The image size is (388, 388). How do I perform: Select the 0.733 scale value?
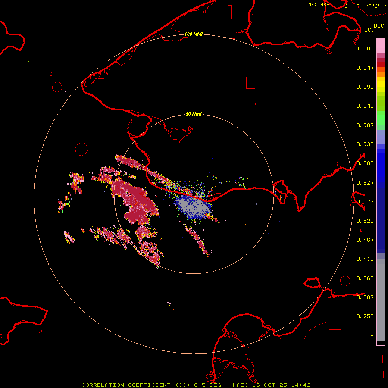click(x=365, y=144)
